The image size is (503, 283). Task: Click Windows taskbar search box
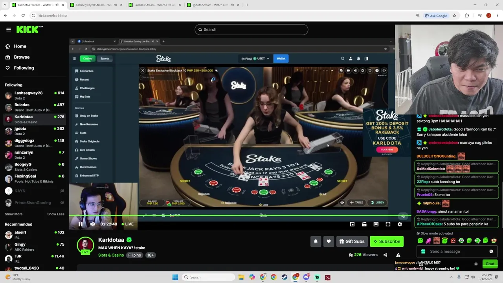coord(209,277)
